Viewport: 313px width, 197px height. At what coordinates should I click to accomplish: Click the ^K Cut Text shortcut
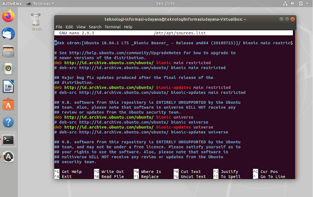pyautogui.click(x=187, y=172)
